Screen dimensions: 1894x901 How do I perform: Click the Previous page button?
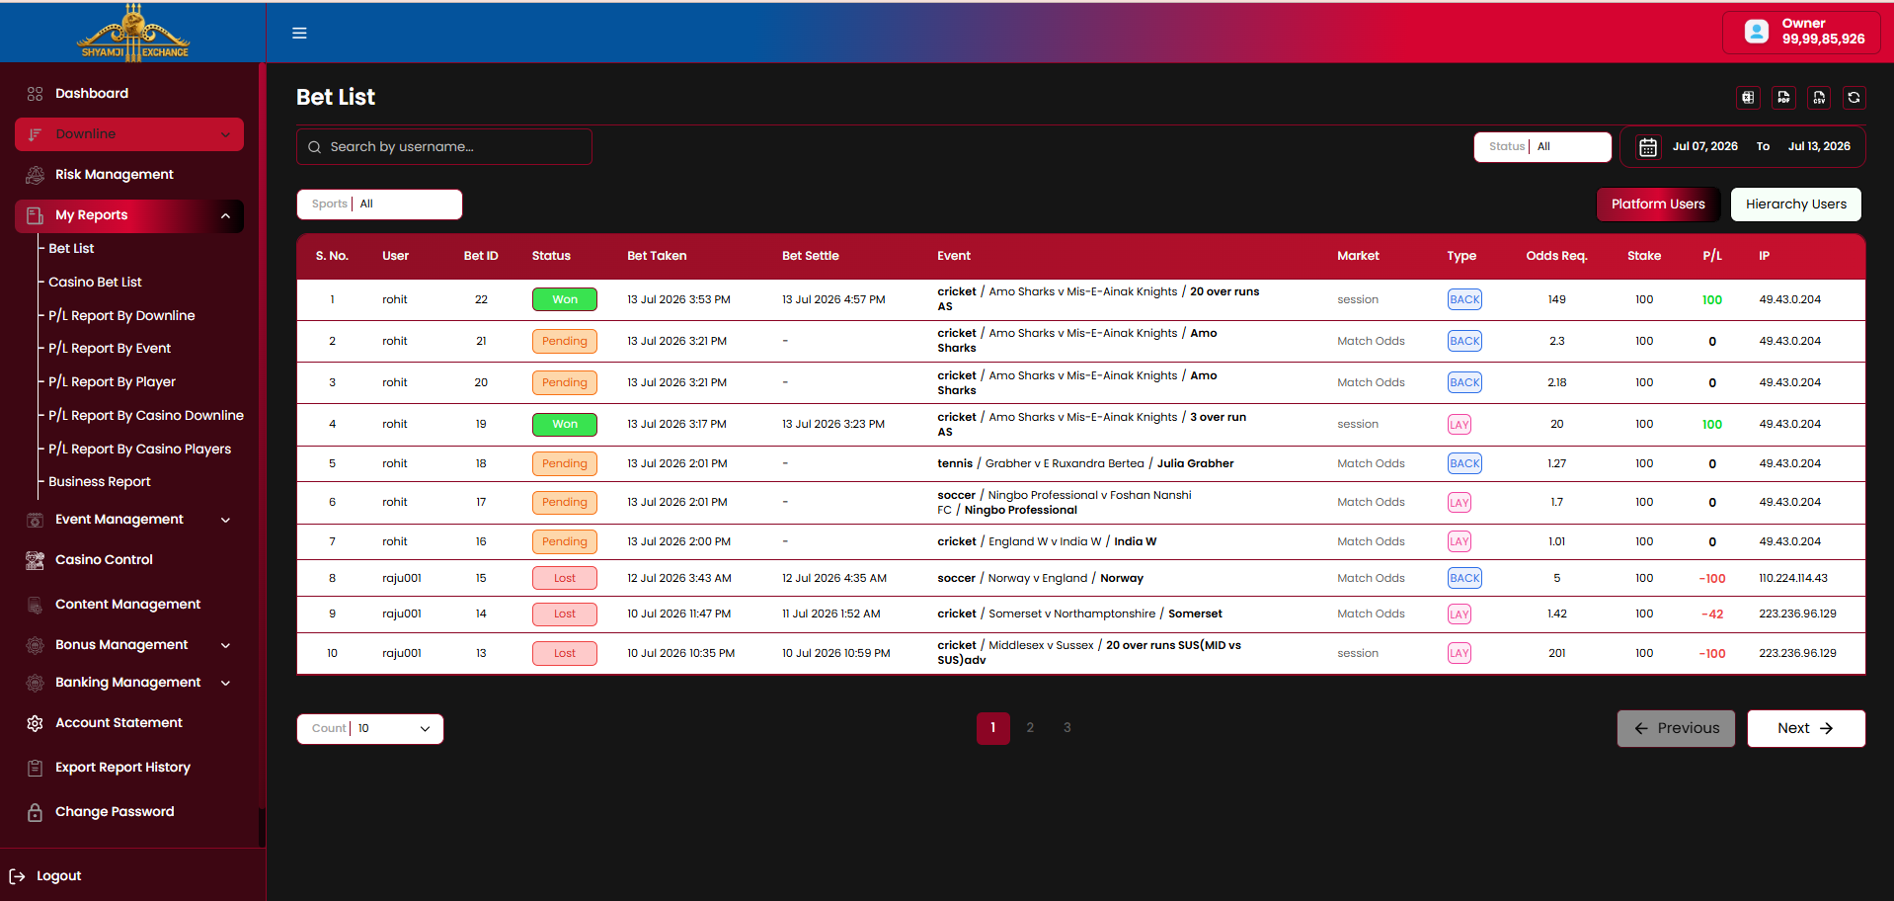coord(1676,728)
